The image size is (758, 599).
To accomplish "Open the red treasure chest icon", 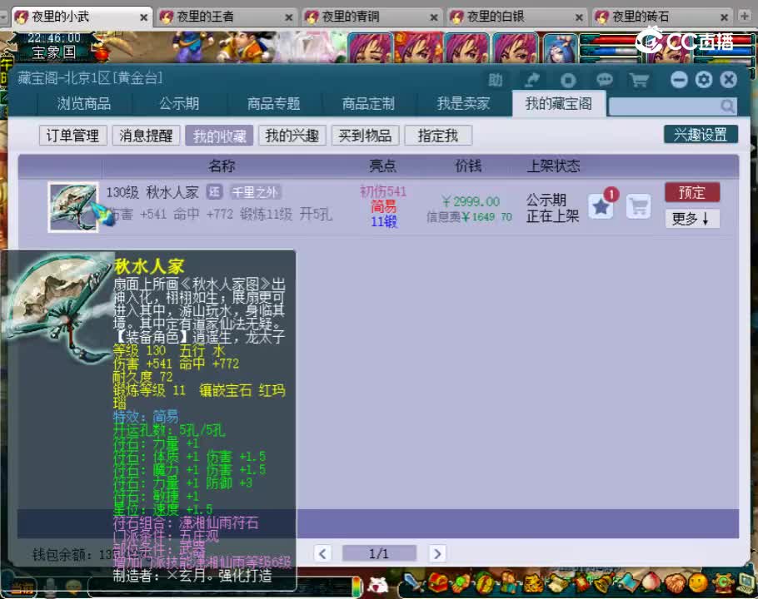I will (x=437, y=582).
